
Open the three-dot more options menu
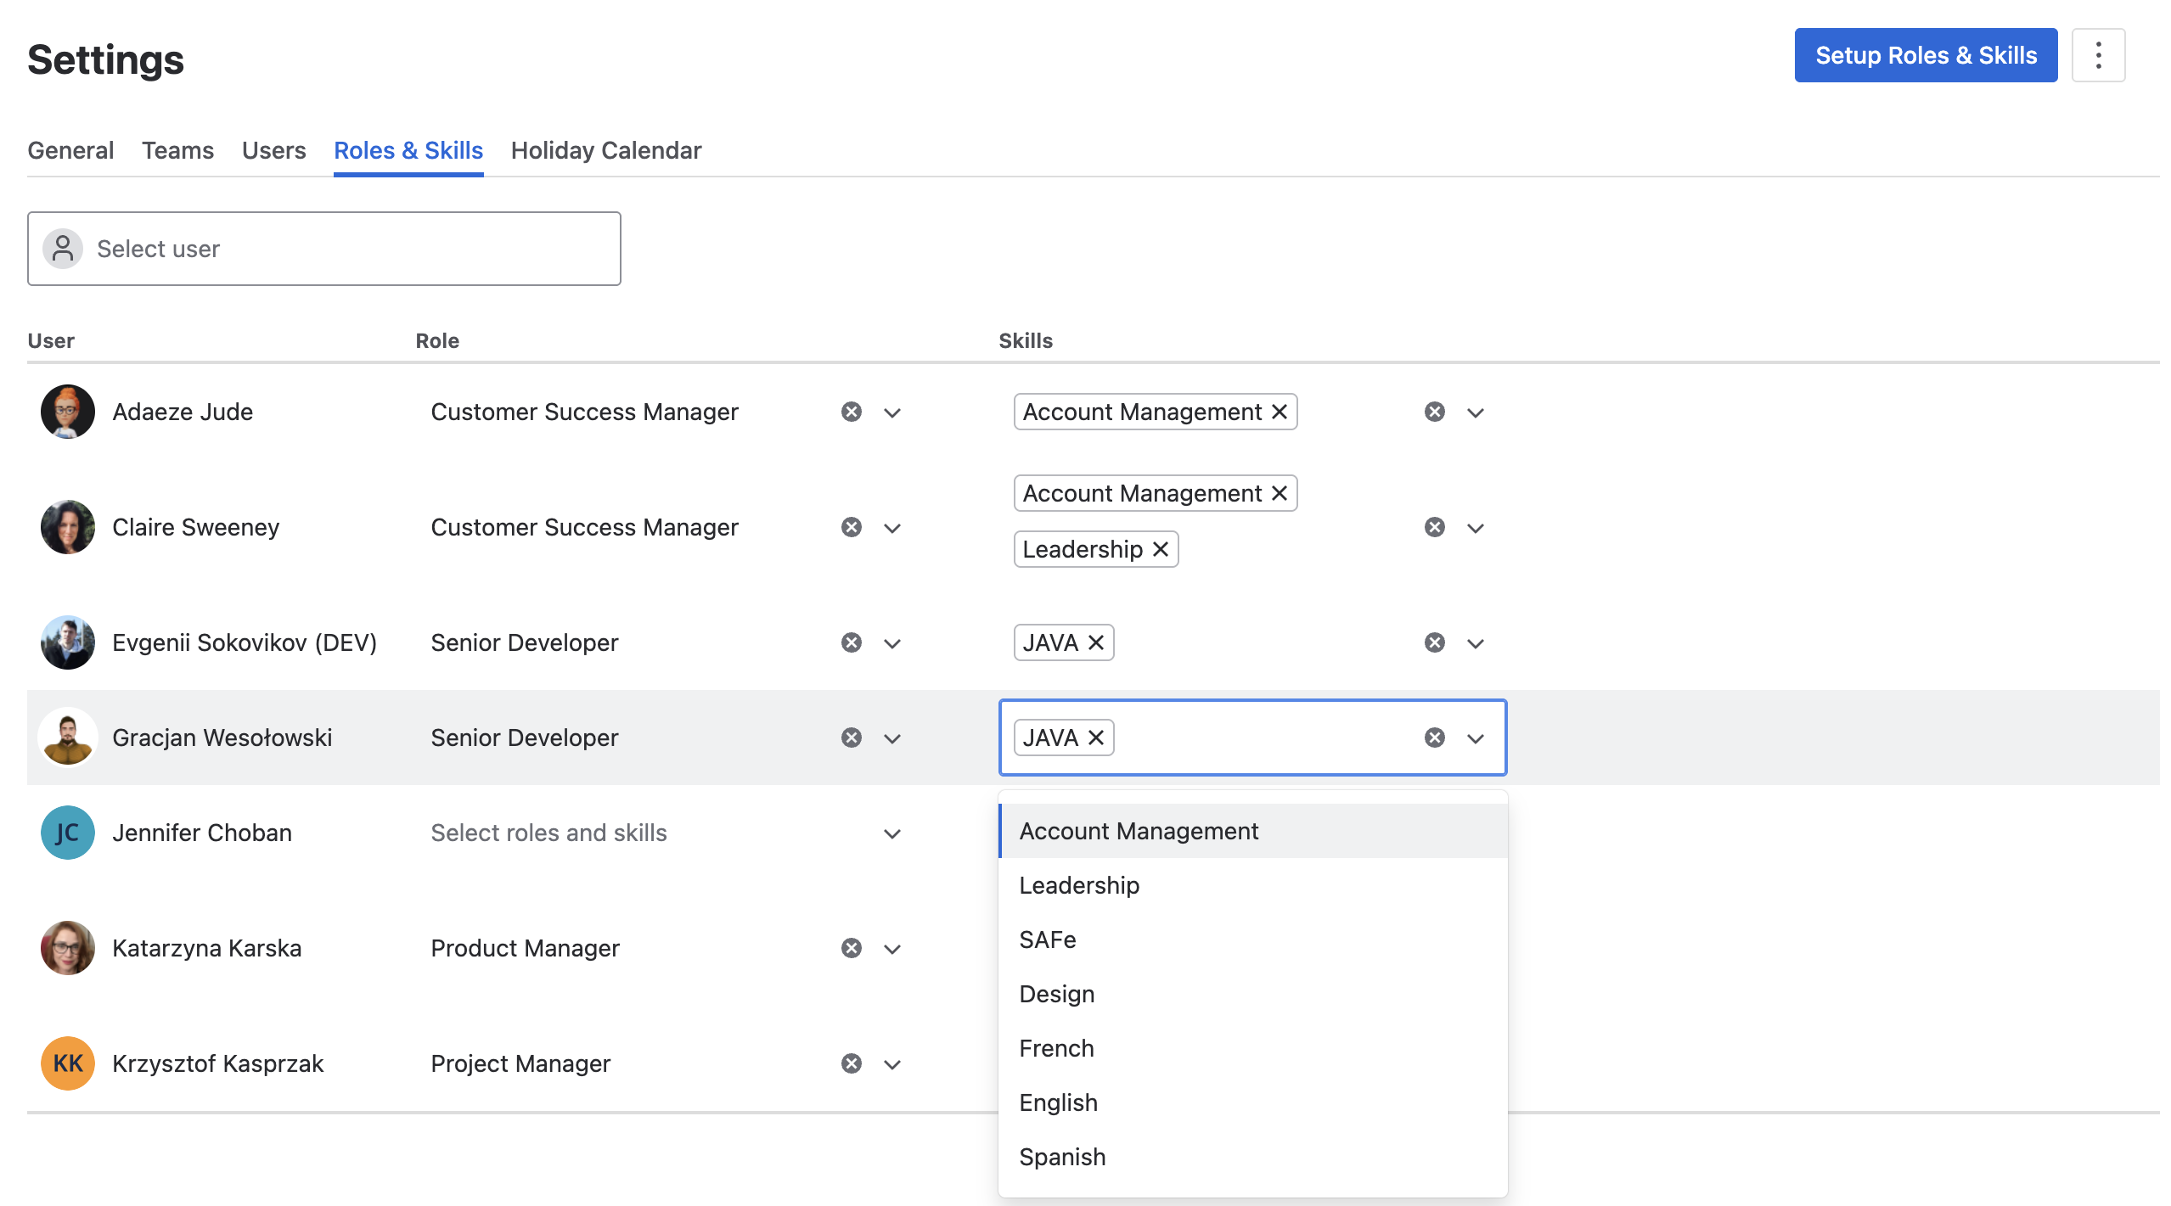(2097, 55)
